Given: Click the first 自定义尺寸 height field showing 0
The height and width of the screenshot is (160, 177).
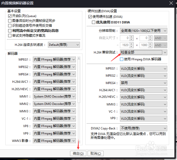Looking at the screenshot, I should click(x=144, y=38).
